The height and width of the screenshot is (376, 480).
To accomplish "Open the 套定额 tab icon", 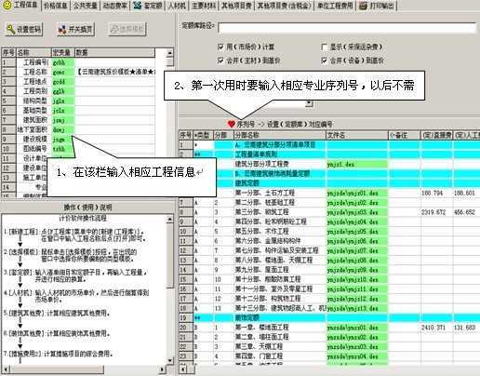I will click(x=138, y=6).
